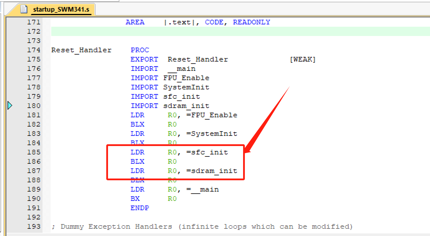Click R0 register on line 190
The image size is (430, 236).
point(172,199)
